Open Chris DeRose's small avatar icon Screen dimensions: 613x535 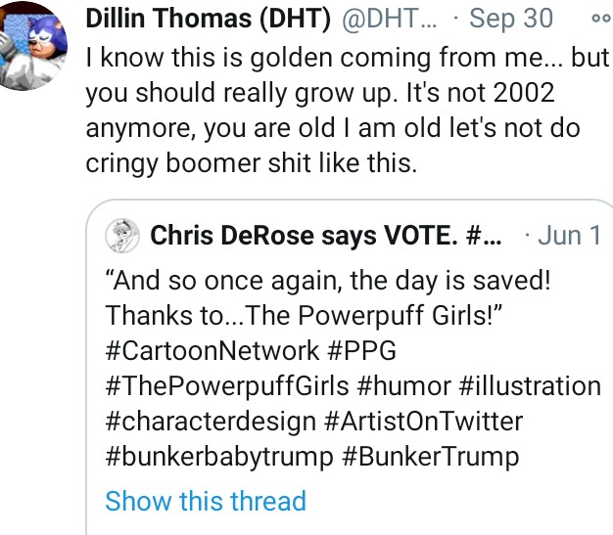122,236
